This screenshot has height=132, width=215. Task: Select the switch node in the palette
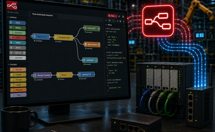coord(18,75)
